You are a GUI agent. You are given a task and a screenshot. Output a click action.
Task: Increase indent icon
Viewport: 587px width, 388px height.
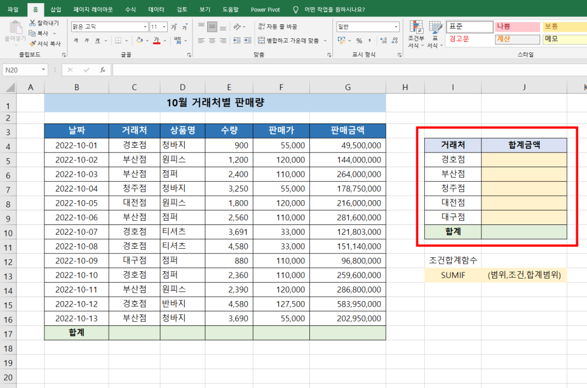click(x=248, y=41)
